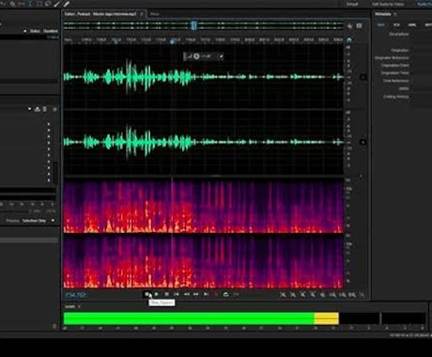Click the HUD volume knob over waveform
This screenshot has width=432, height=357.
click(196, 56)
